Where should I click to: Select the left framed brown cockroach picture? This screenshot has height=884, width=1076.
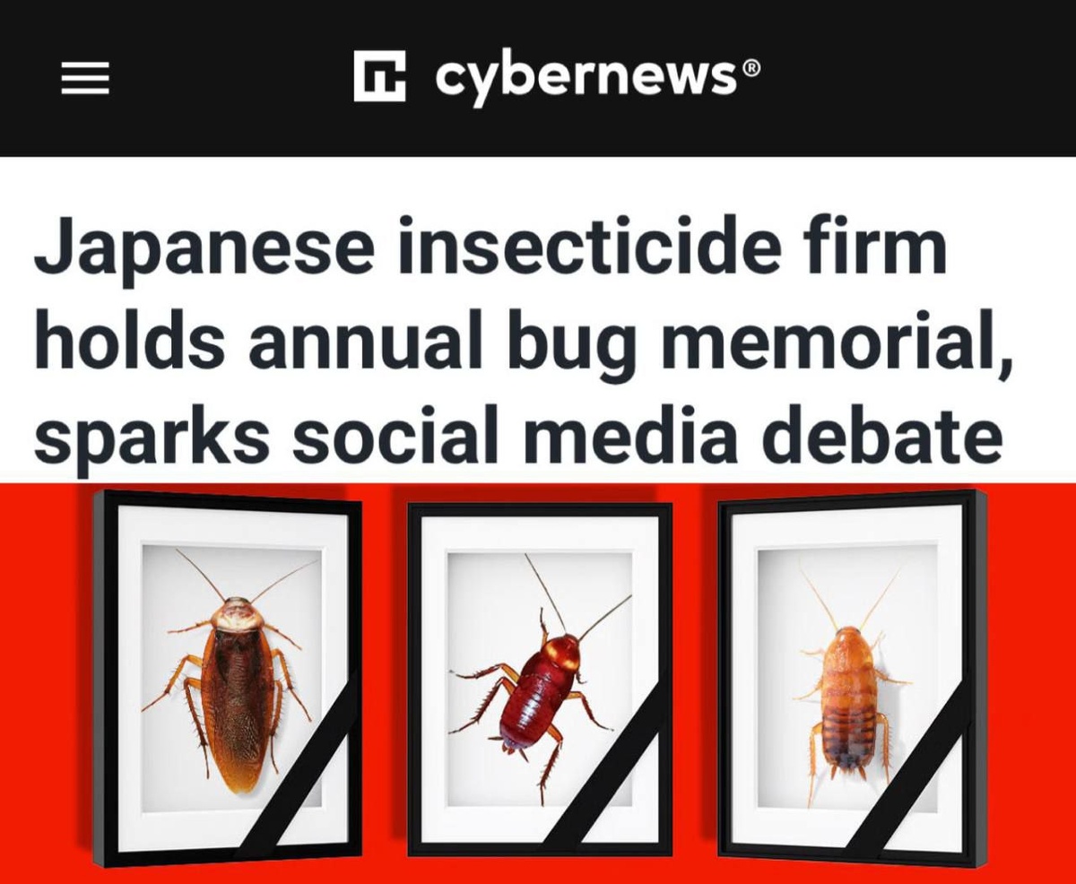tap(228, 675)
